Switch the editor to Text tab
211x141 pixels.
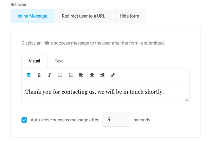point(59,61)
